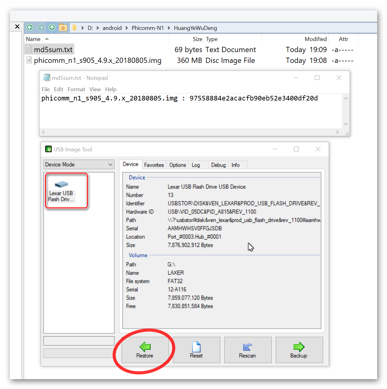Select the phicomm_n1_s905 img file
The height and width of the screenshot is (389, 387).
[x=97, y=60]
